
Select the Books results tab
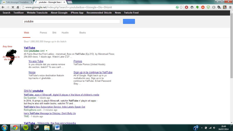click(x=82, y=33)
